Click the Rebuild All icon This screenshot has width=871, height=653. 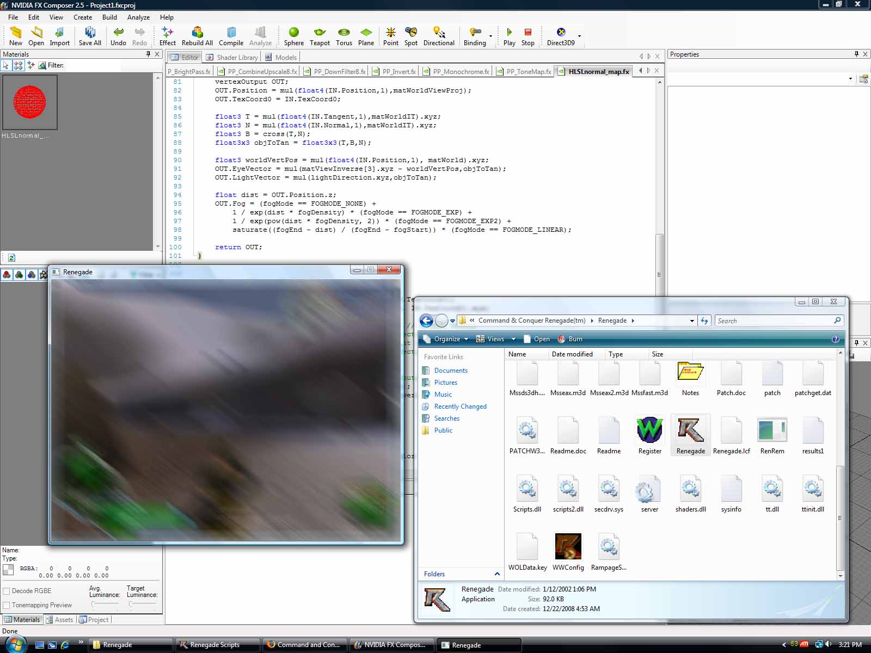point(197,36)
